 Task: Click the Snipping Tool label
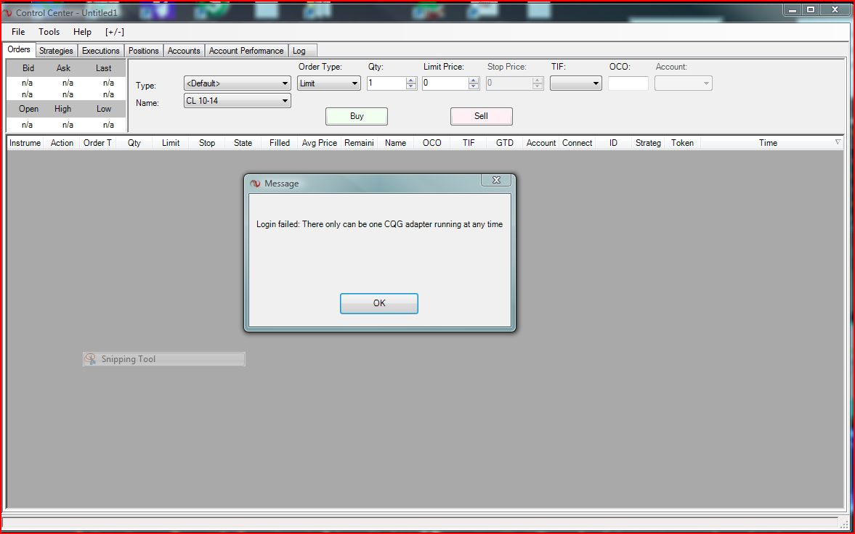pyautogui.click(x=128, y=359)
